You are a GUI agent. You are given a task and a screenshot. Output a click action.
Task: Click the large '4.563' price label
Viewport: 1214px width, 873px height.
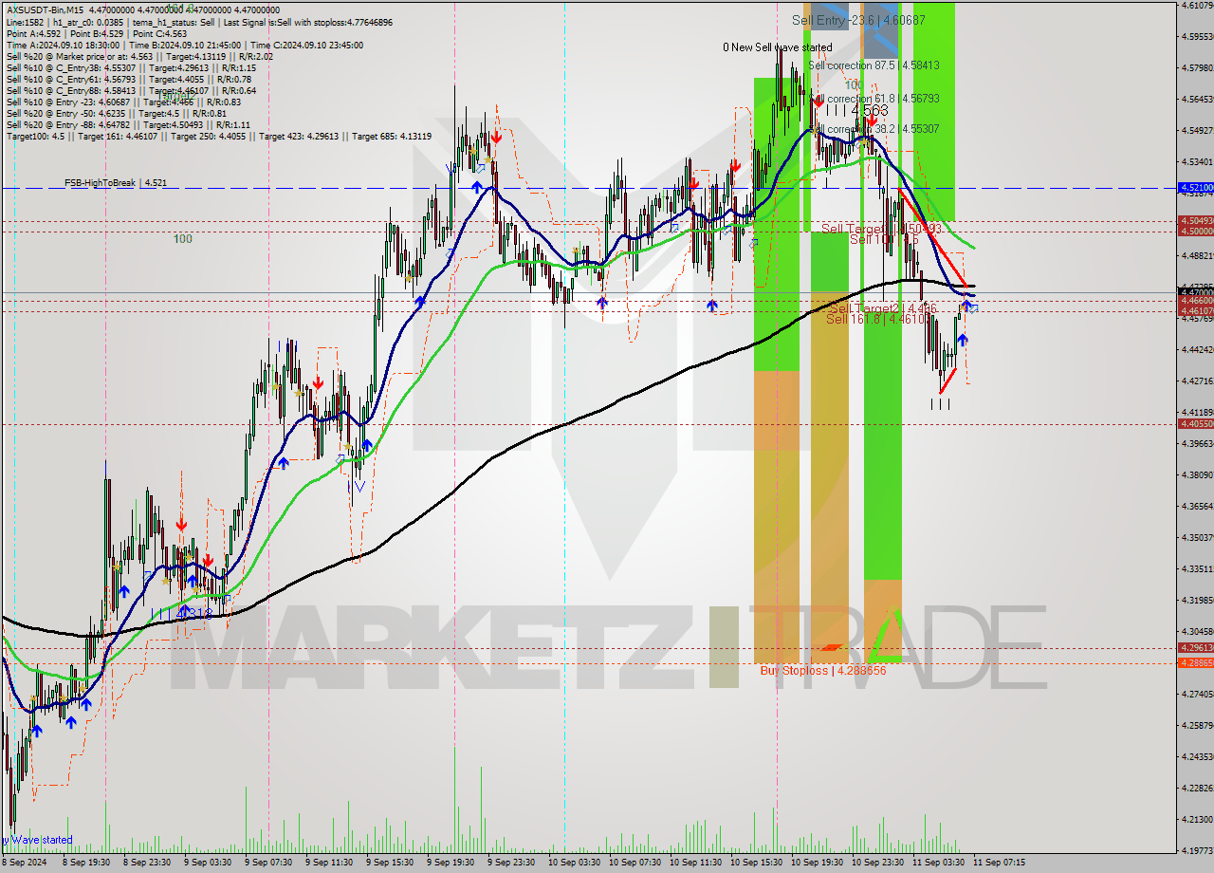tap(870, 110)
